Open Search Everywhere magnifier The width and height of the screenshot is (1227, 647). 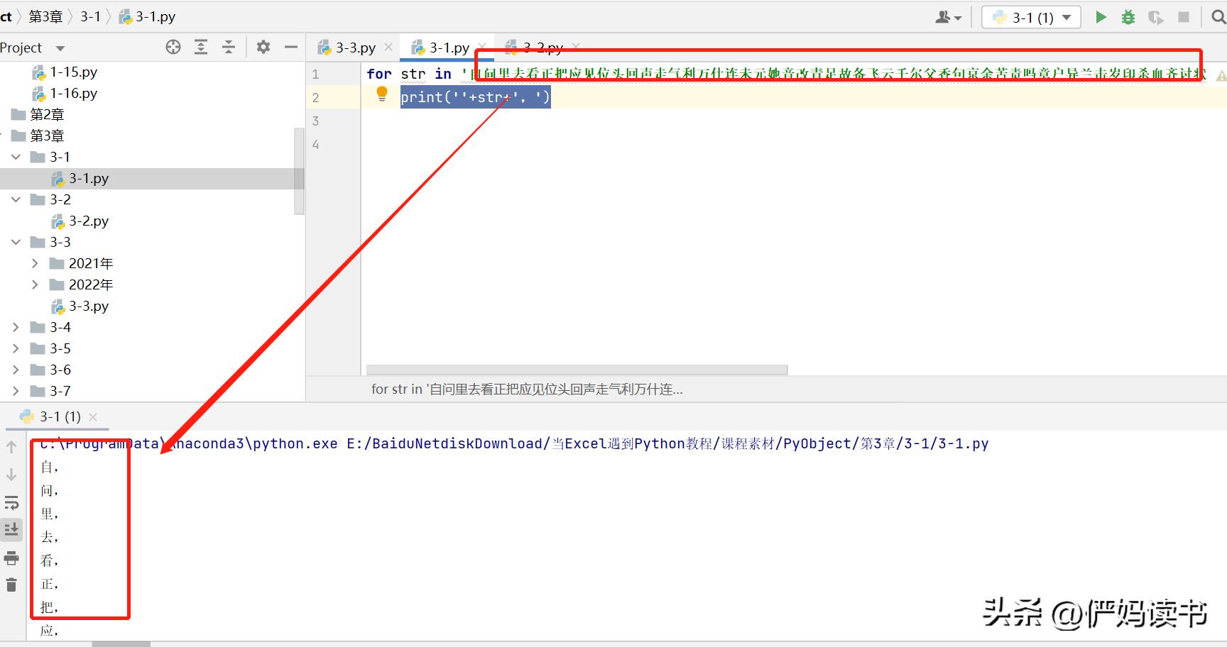pyautogui.click(x=1218, y=17)
